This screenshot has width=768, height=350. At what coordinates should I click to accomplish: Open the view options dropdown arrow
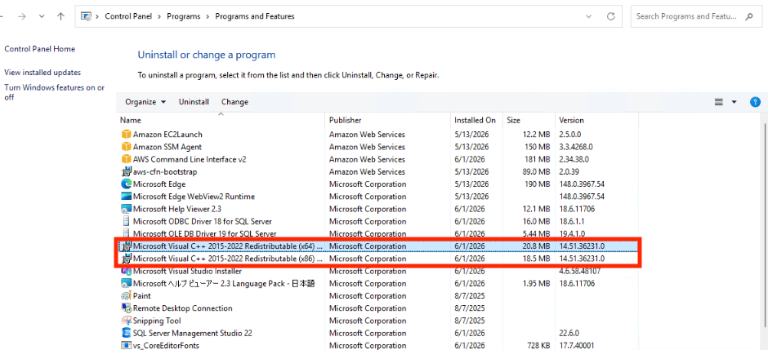734,102
